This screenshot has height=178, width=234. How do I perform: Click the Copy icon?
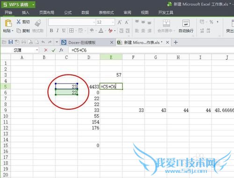[19, 30]
